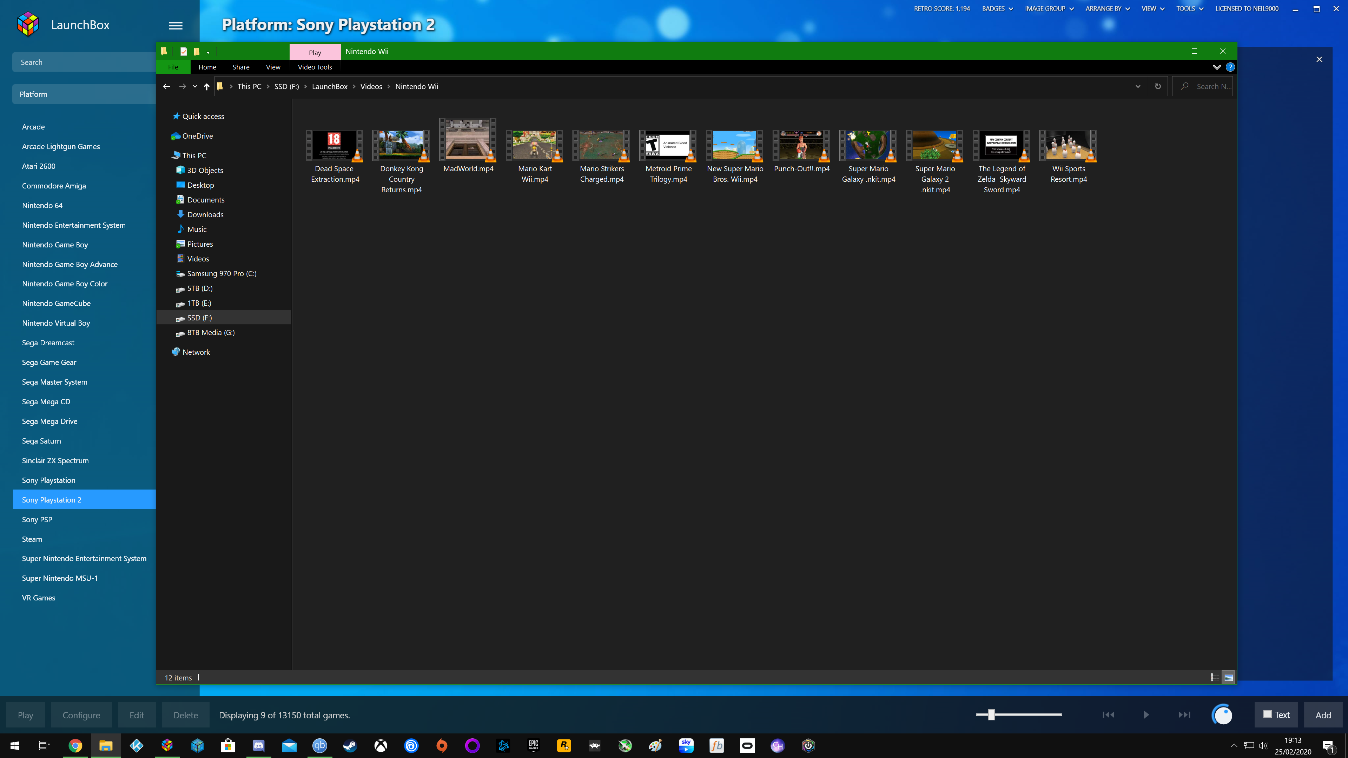Open Discord from the taskbar
The image size is (1348, 758).
258,745
